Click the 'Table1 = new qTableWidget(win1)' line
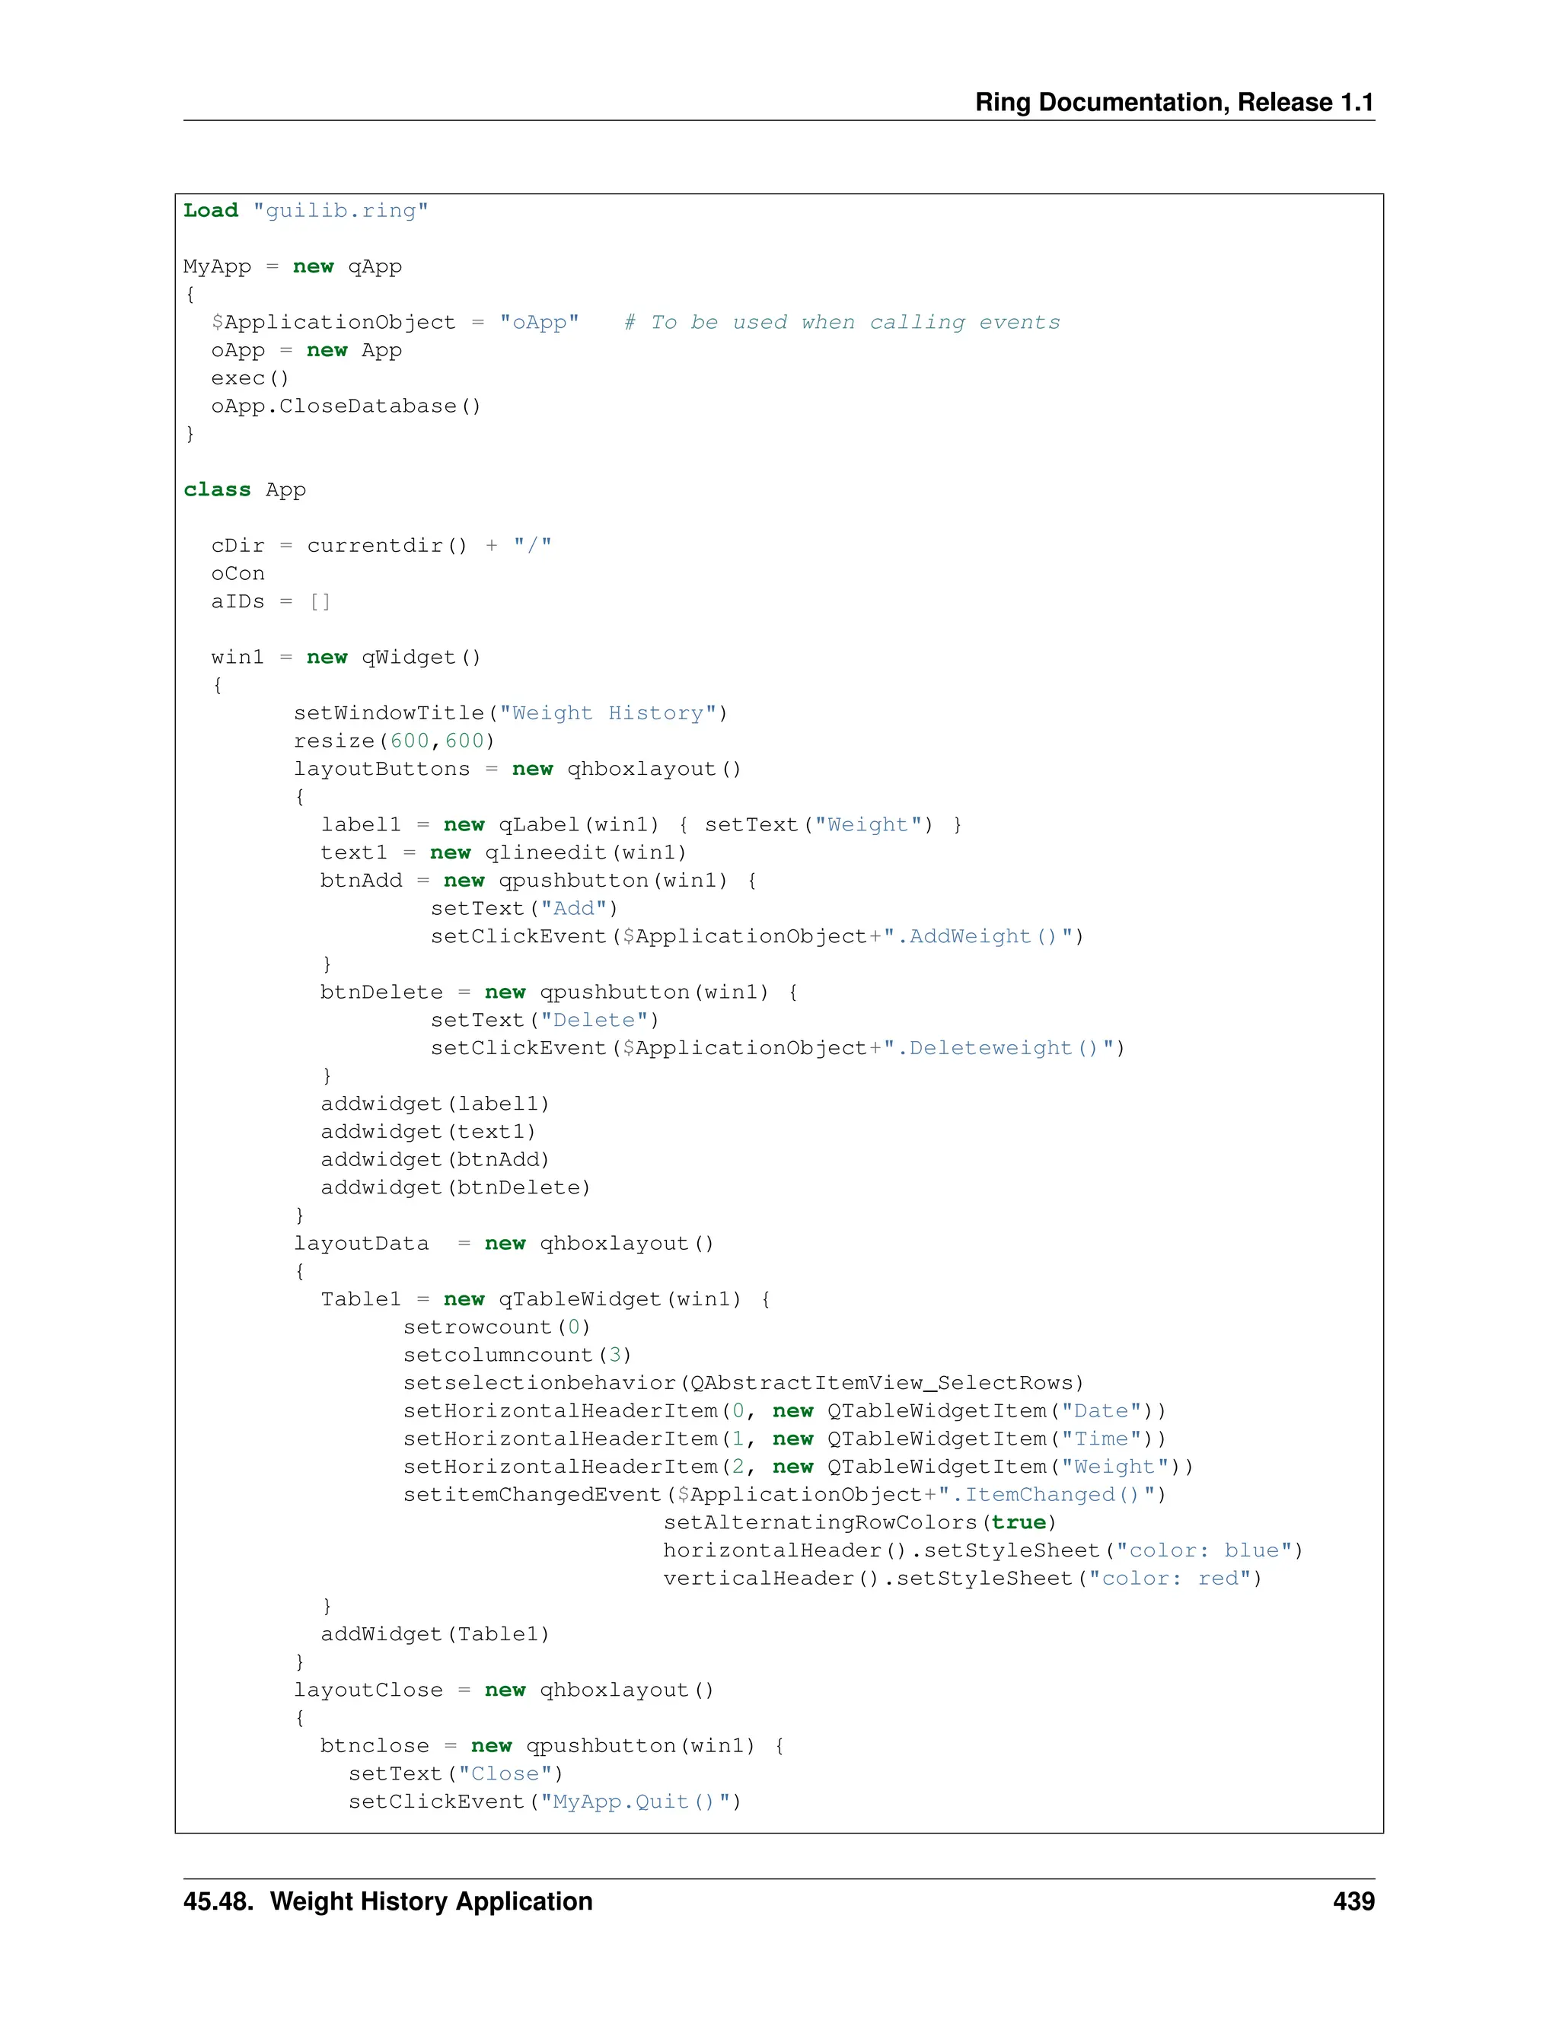Image resolution: width=1559 pixels, height=2017 pixels. [x=546, y=1299]
